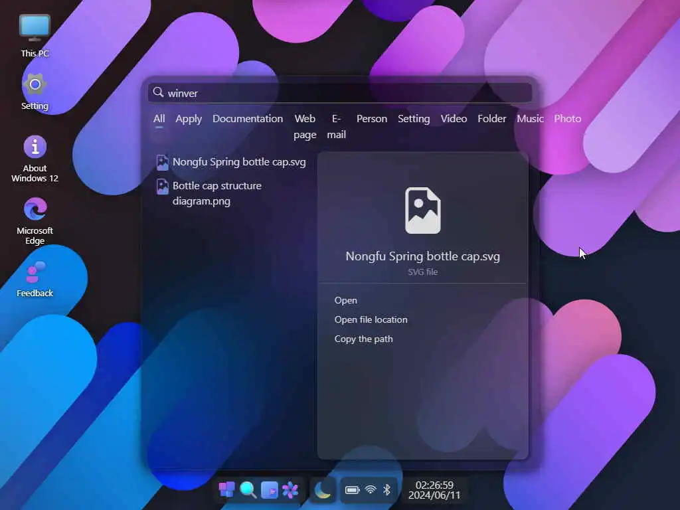Switch to the E-mail filter tab
This screenshot has height=510, width=680.
point(337,127)
